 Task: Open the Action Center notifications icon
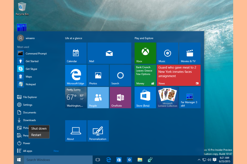214,160
